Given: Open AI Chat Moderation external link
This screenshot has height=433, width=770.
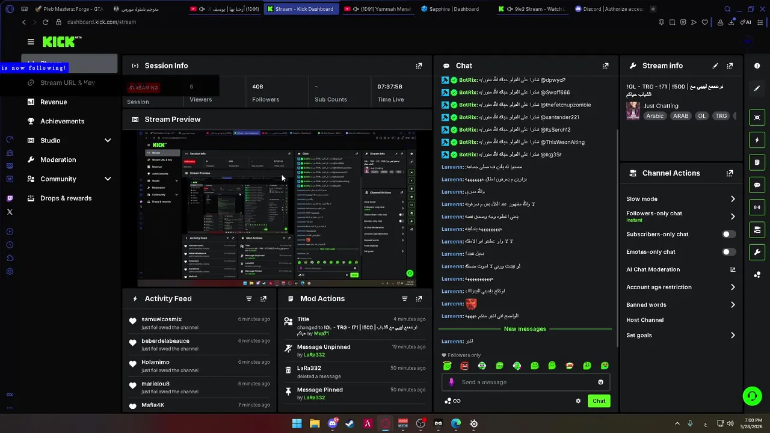Looking at the screenshot, I should [732, 269].
